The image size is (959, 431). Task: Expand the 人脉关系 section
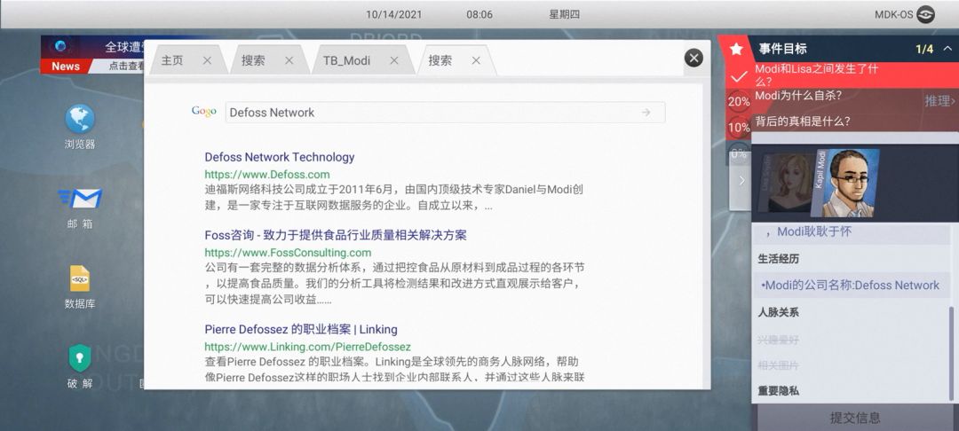[778, 312]
